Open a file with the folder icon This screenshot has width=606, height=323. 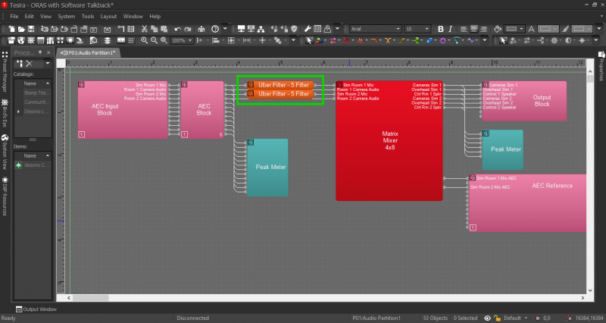coord(21,29)
